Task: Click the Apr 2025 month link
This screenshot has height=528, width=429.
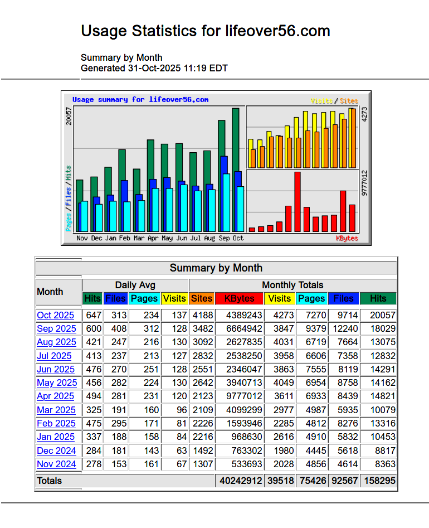Action: [55, 396]
